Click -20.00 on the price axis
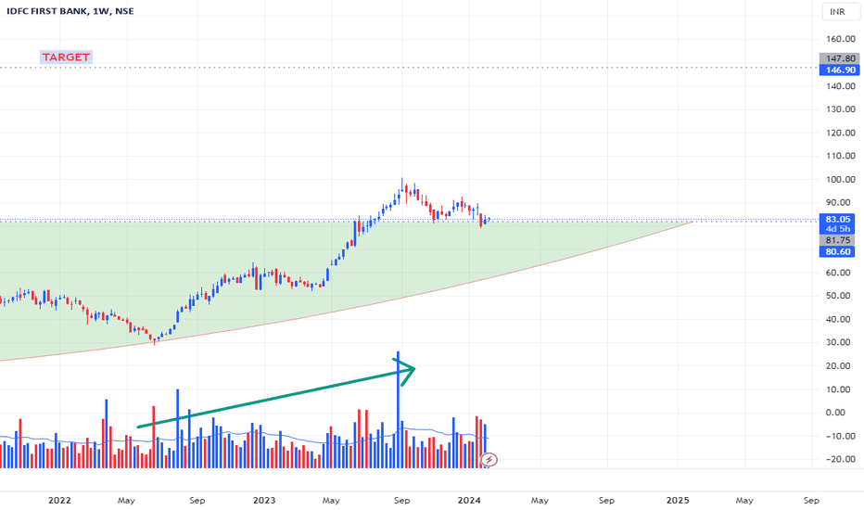Image resolution: width=864 pixels, height=510 pixels. tap(841, 459)
